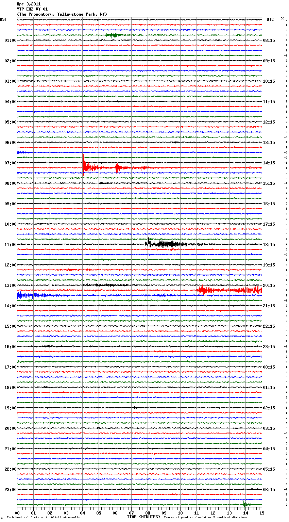The width and height of the screenshot is (289, 522).
Task: Click the '00:15' UTC time label
Action: [269, 367]
